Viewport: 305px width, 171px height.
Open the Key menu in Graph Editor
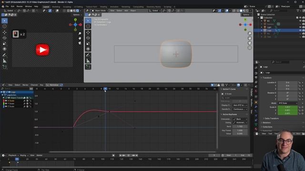coord(41,85)
